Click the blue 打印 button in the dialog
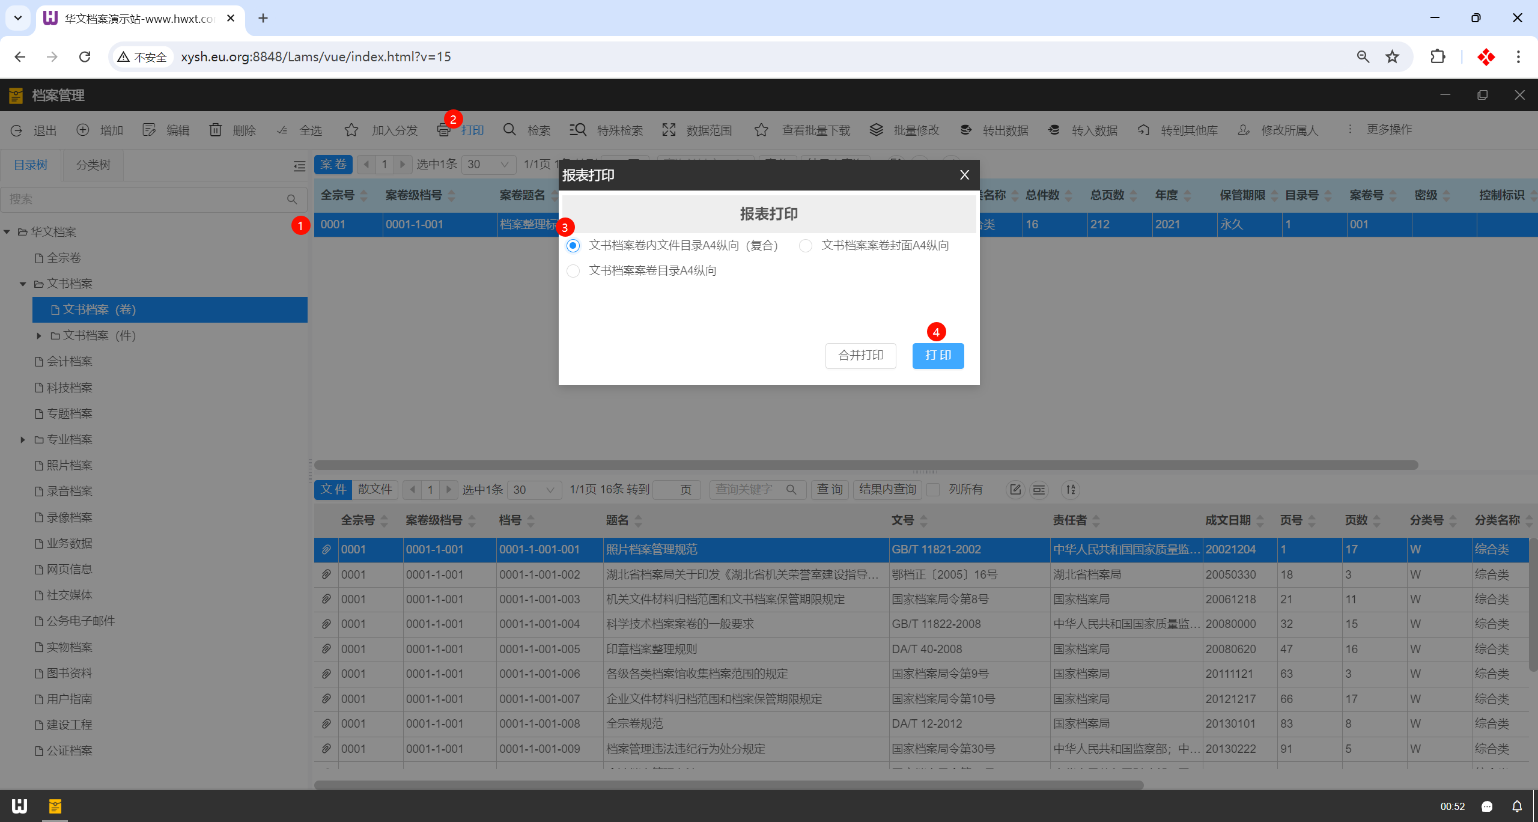The width and height of the screenshot is (1538, 822). pos(937,356)
